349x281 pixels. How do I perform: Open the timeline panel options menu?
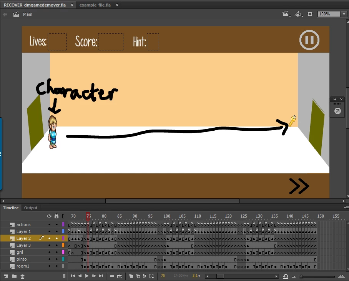(x=346, y=208)
